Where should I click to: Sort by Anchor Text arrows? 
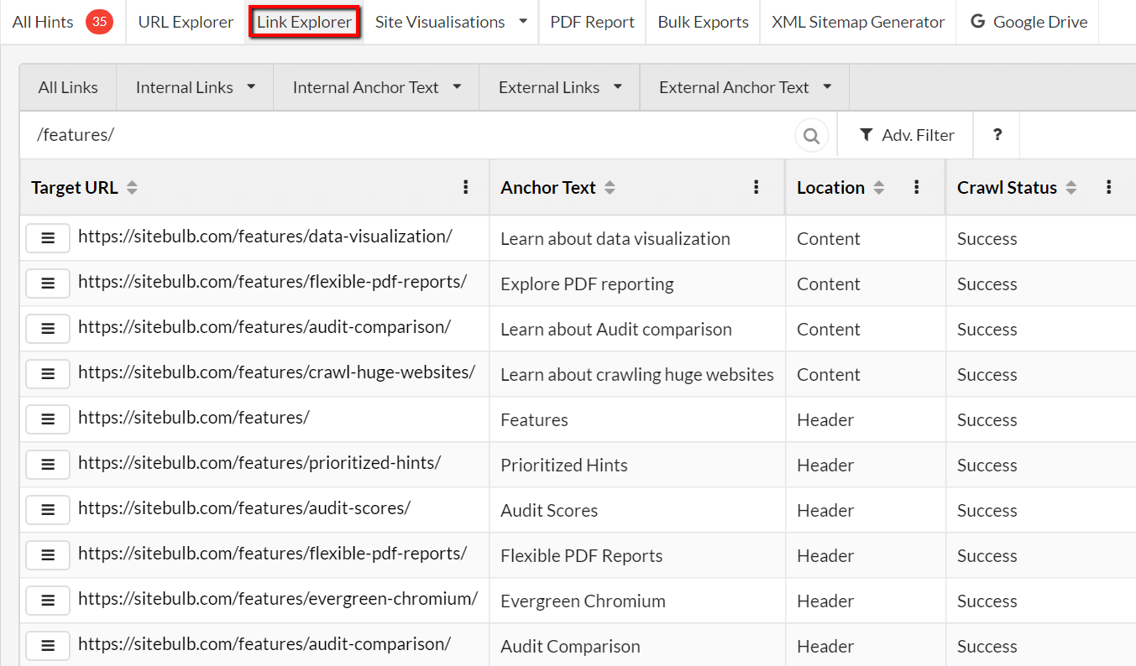610,188
